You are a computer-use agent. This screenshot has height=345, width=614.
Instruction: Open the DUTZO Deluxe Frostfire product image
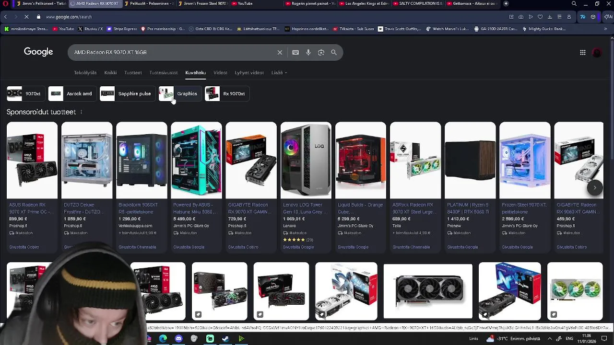pyautogui.click(x=87, y=160)
